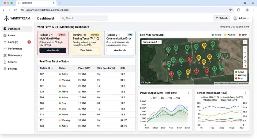Screen dimensions: 257x140
Task: Expand the Admin account menu
Action: [241, 18]
